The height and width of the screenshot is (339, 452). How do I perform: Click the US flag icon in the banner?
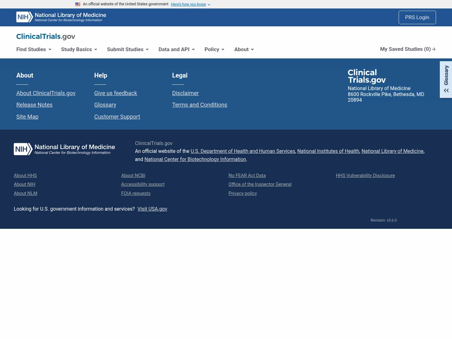(78, 4)
